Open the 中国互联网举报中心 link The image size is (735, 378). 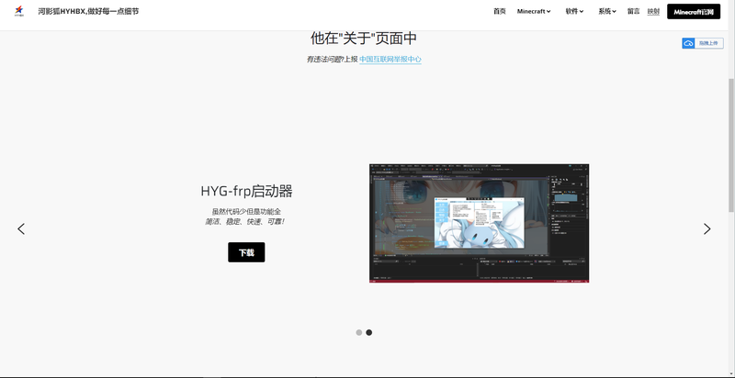click(390, 60)
